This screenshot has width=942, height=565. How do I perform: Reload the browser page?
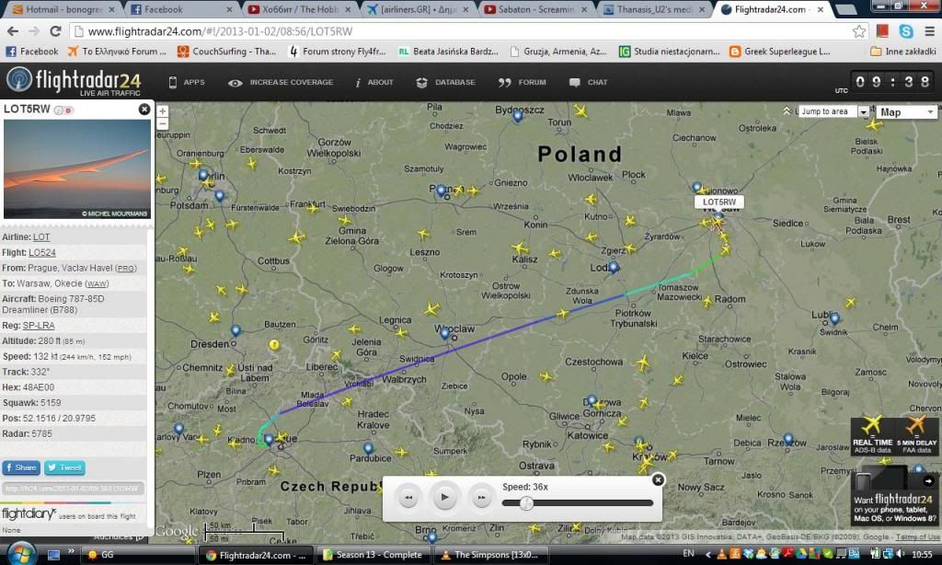pos(55,31)
